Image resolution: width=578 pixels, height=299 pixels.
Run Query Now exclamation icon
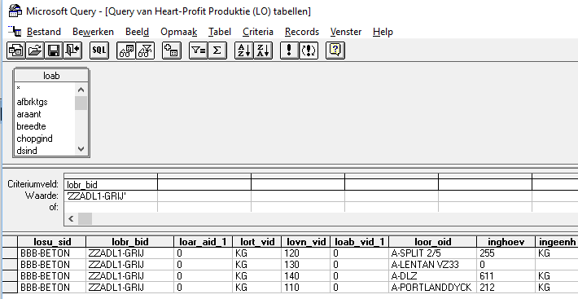(289, 51)
